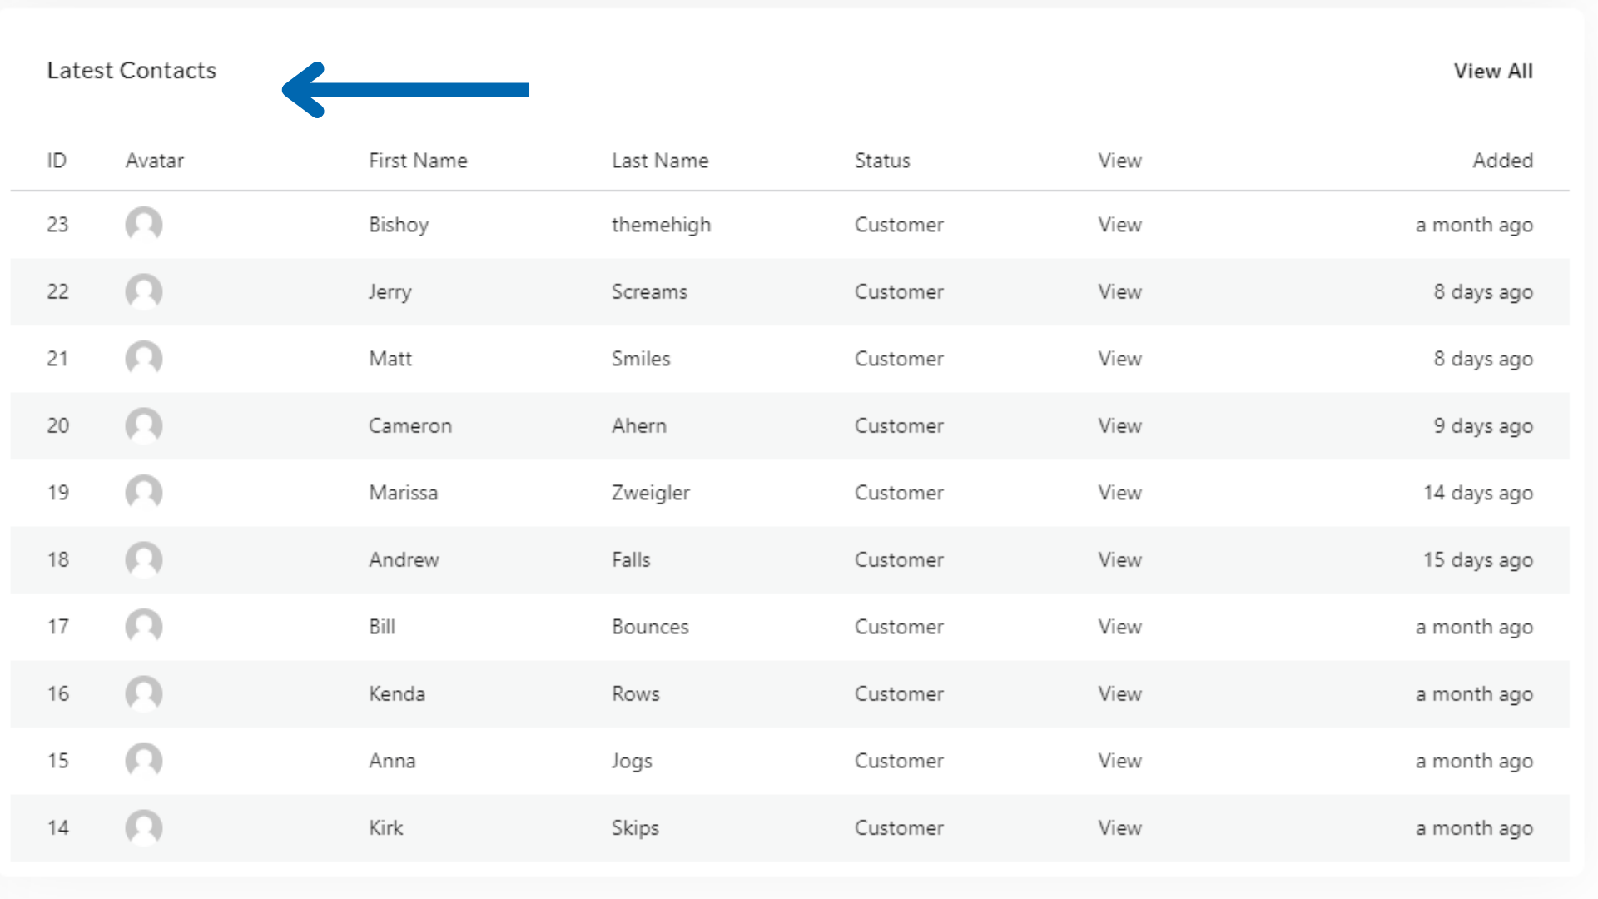Image resolution: width=1598 pixels, height=899 pixels.
Task: View the contact Kenda Rows
Action: tap(1119, 693)
